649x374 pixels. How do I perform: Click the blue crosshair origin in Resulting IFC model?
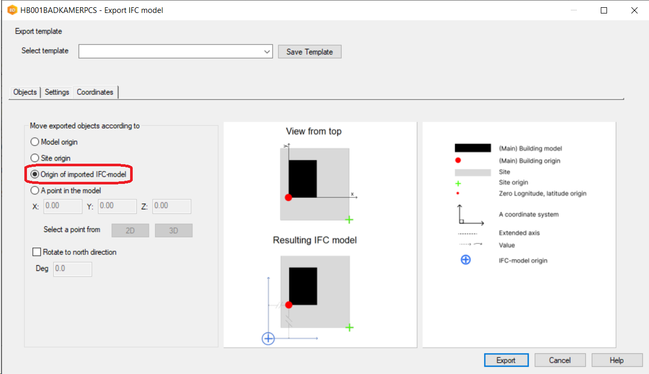pos(268,339)
